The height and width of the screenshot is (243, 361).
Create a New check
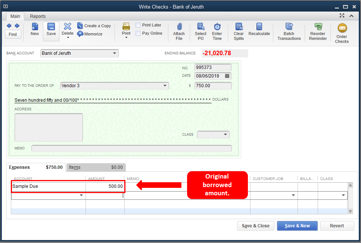pyautogui.click(x=35, y=29)
